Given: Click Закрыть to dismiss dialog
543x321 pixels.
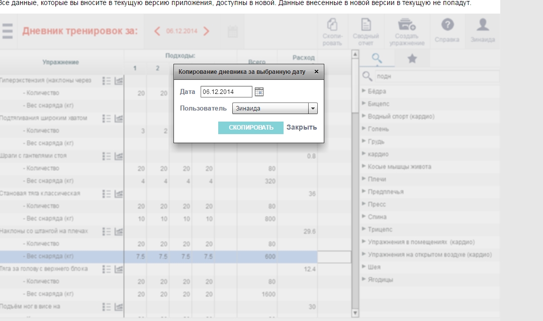Looking at the screenshot, I should click(302, 127).
